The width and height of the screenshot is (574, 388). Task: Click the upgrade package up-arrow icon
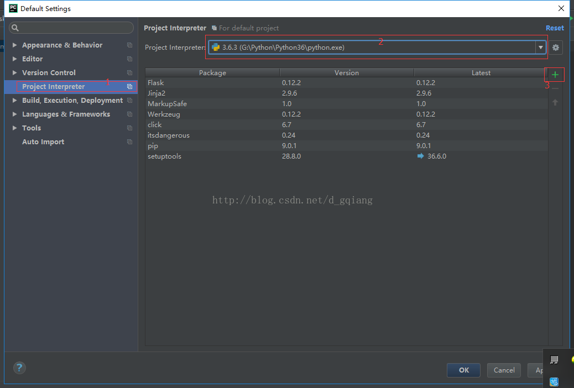click(x=555, y=102)
